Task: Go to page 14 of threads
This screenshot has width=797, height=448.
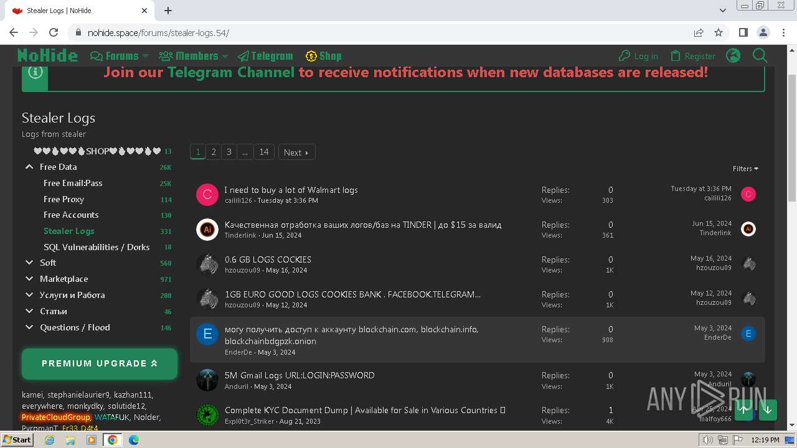Action: pyautogui.click(x=264, y=152)
